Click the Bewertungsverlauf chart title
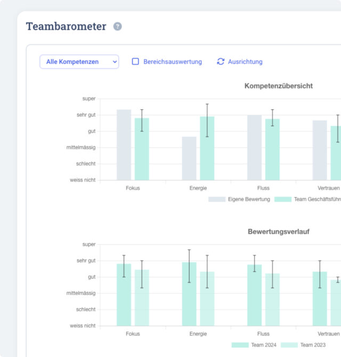This screenshot has height=357, width=341. (x=279, y=232)
